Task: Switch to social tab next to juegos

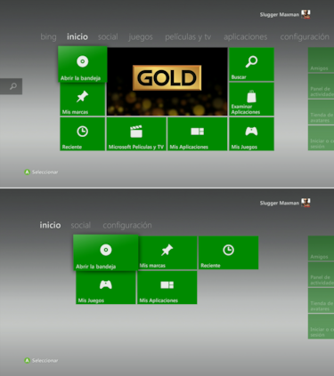Action: pos(108,36)
